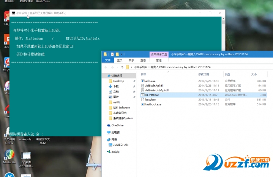This screenshot has width=273, height=177.
Task: Select the QQ截图20160101 desktop file
Action: coord(26,160)
